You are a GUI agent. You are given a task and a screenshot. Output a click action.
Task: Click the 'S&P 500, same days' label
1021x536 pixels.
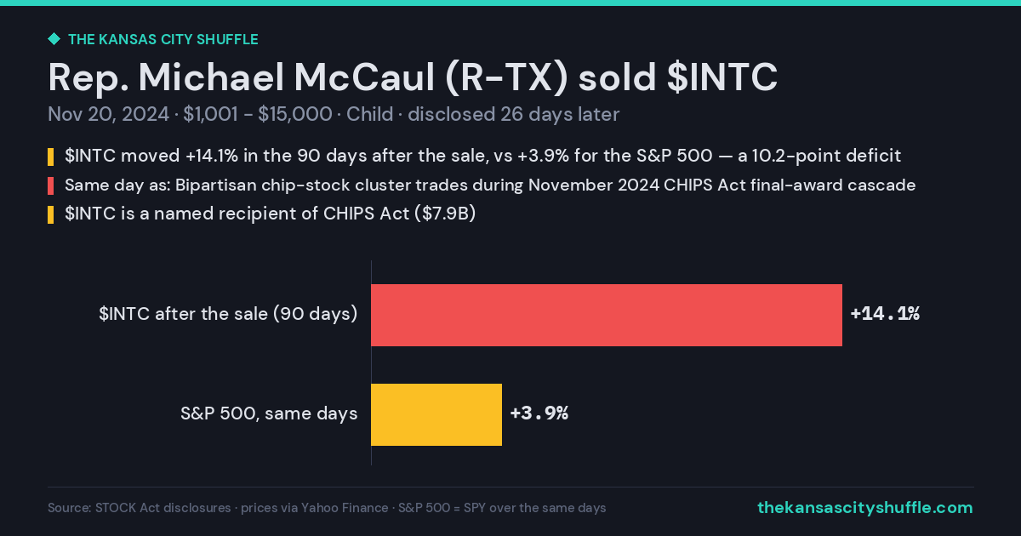[269, 414]
